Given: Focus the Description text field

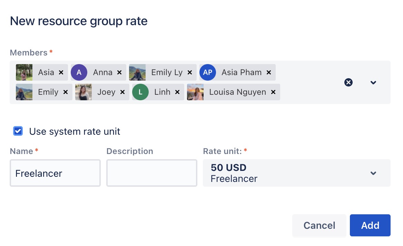Looking at the screenshot, I should pyautogui.click(x=152, y=173).
